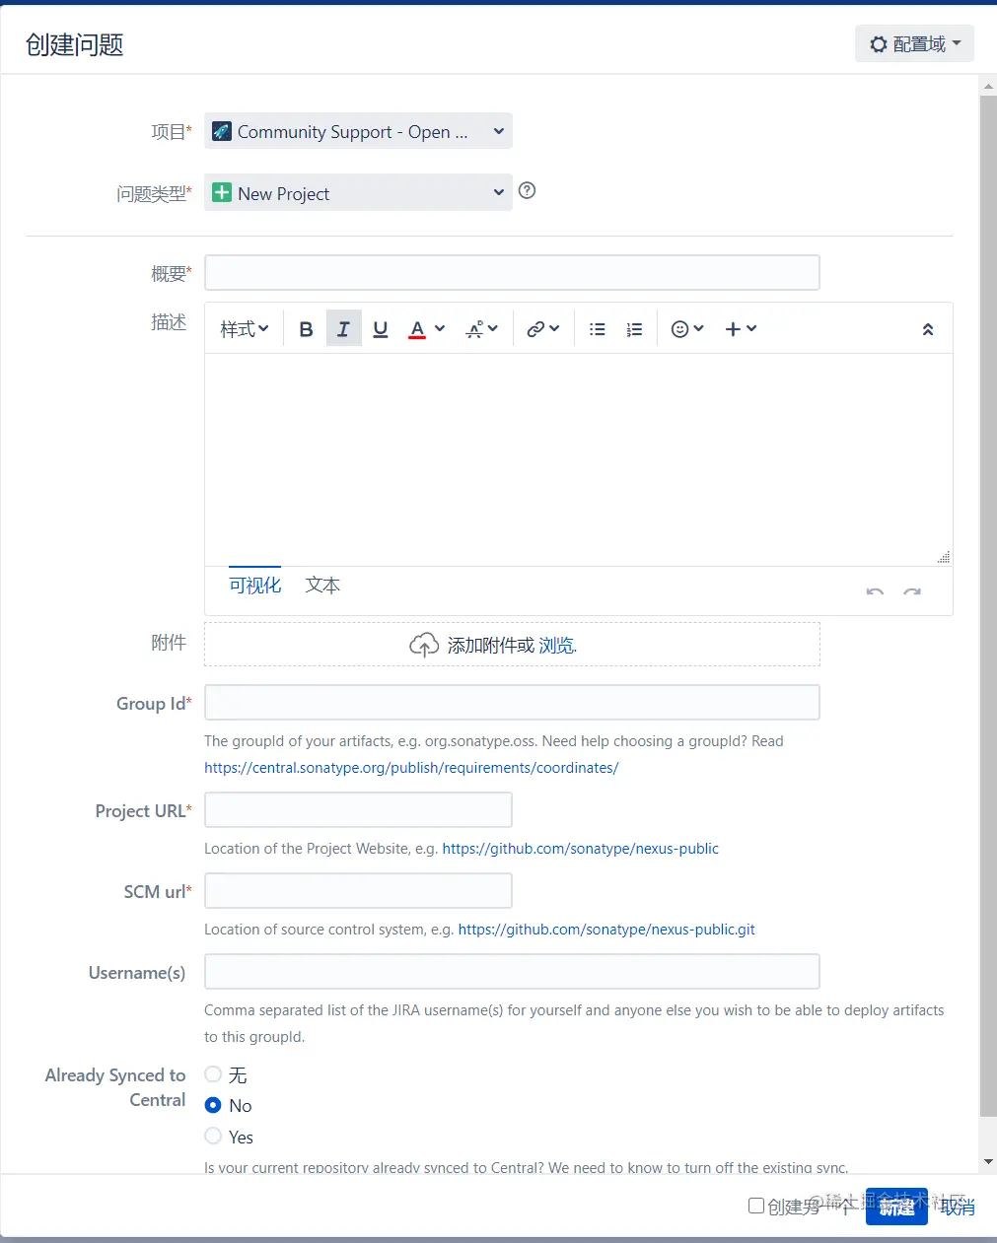Click the issue type help icon
Viewport: 997px width, 1243px height.
pos(528,190)
